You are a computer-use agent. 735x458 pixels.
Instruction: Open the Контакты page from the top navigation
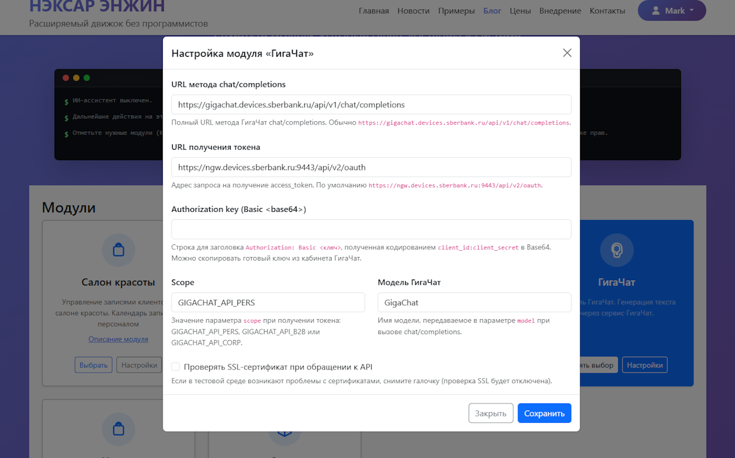(x=607, y=11)
